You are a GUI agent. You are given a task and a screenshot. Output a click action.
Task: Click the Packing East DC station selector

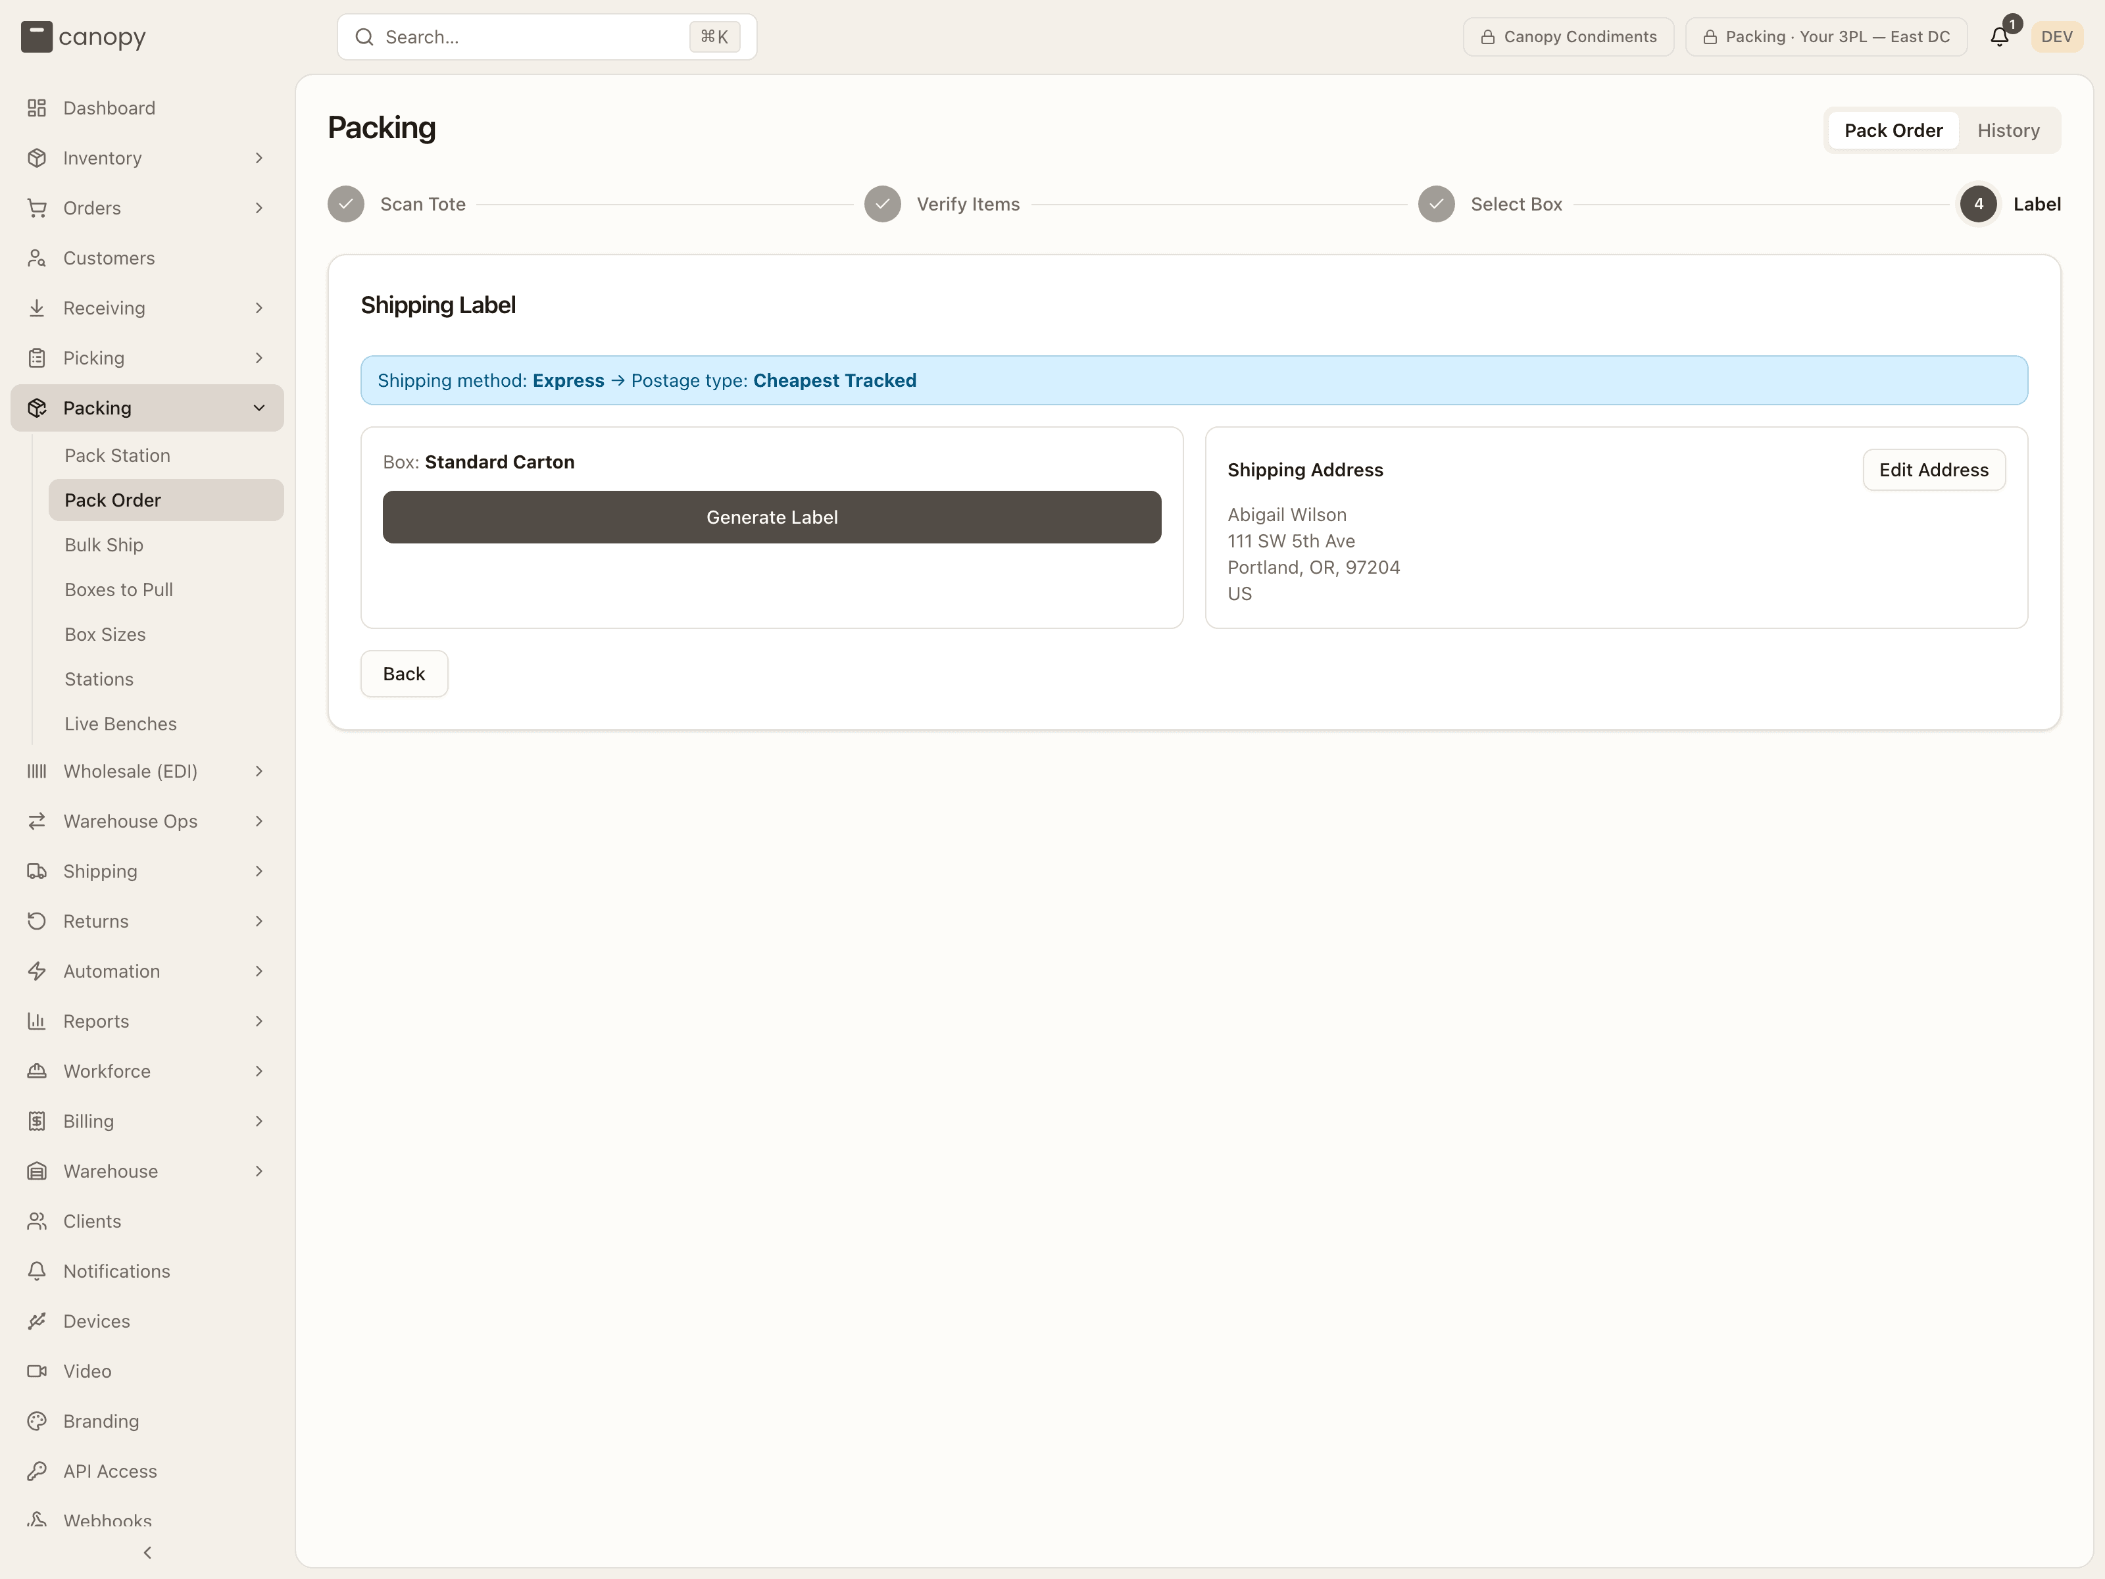[x=1826, y=37]
